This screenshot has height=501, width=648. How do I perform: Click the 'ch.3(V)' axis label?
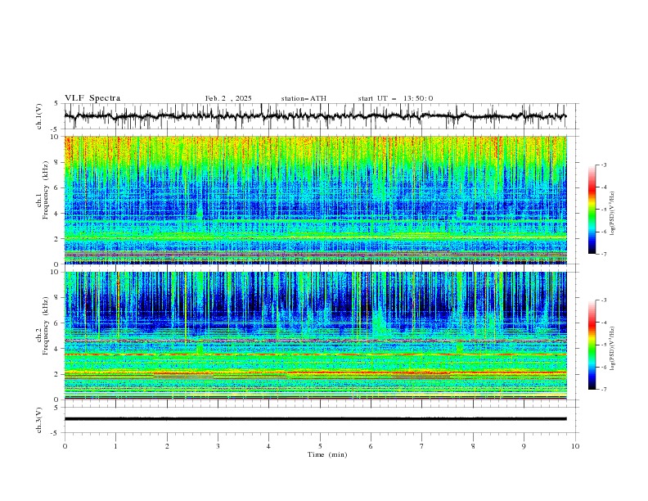(39, 420)
